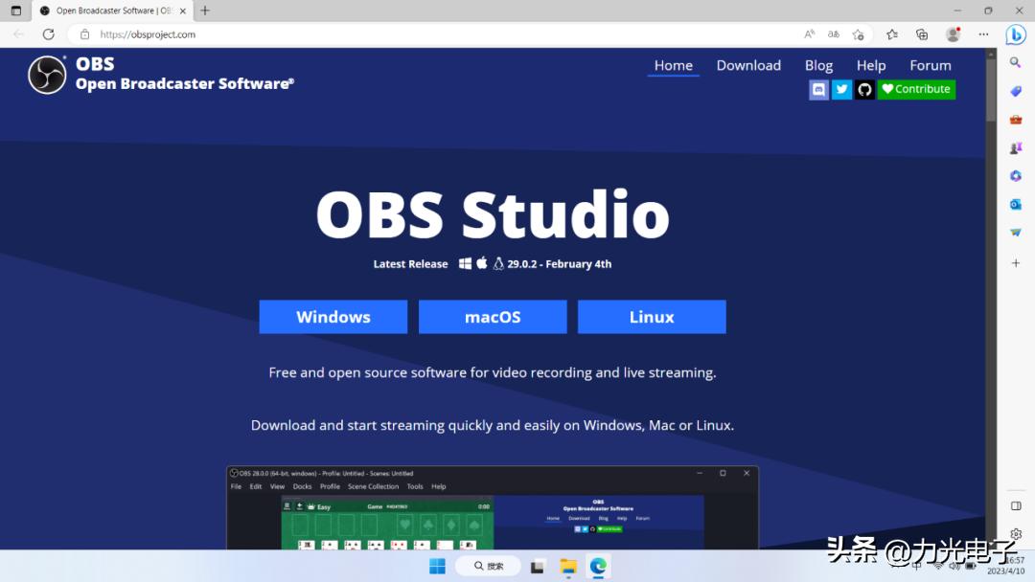Screen dimensions: 1035x582
Task: Click the Open Broadcaster Software title
Action: [185, 83]
